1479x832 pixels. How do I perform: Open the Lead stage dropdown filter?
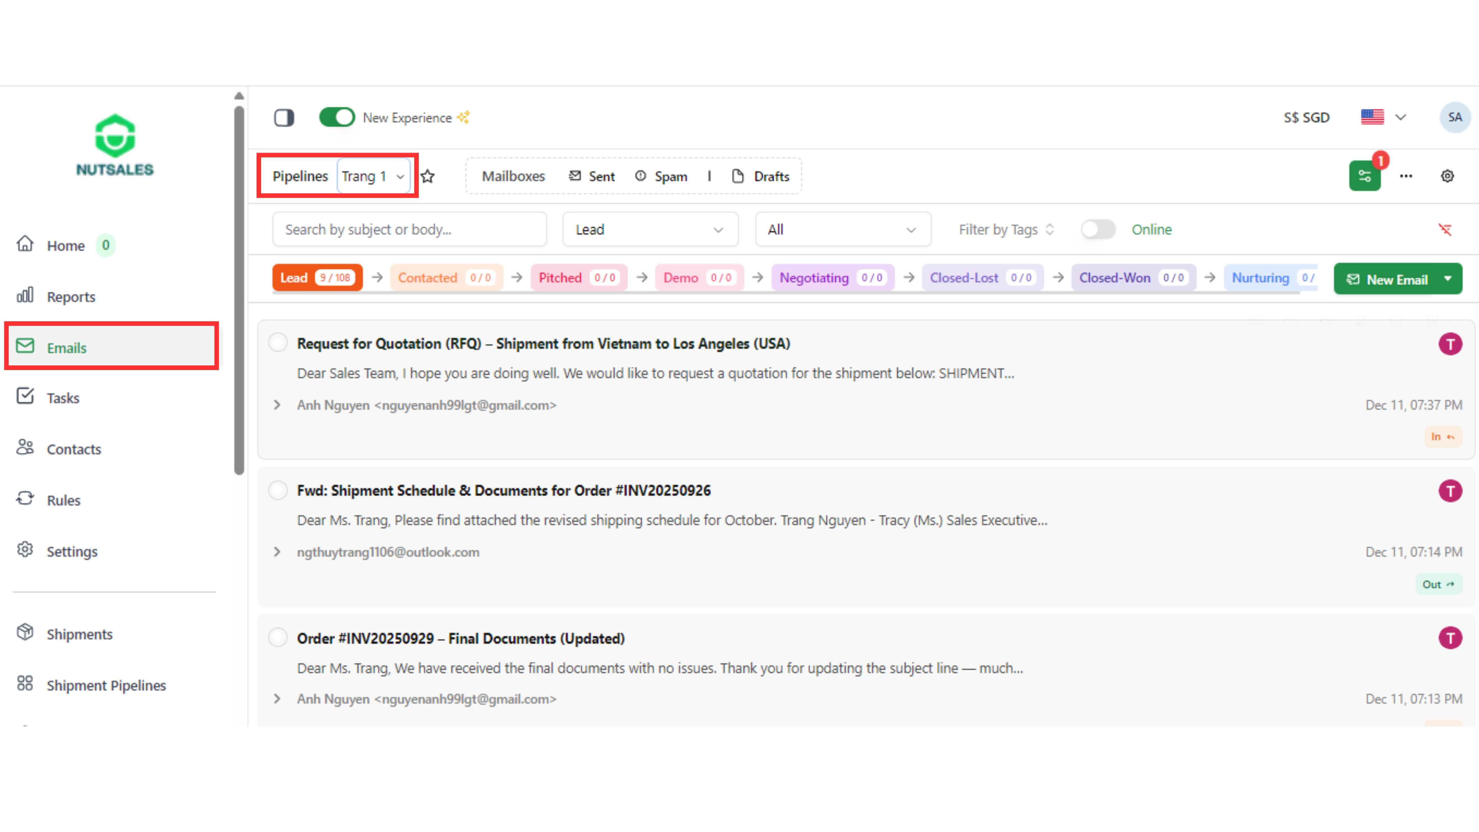pyautogui.click(x=649, y=230)
